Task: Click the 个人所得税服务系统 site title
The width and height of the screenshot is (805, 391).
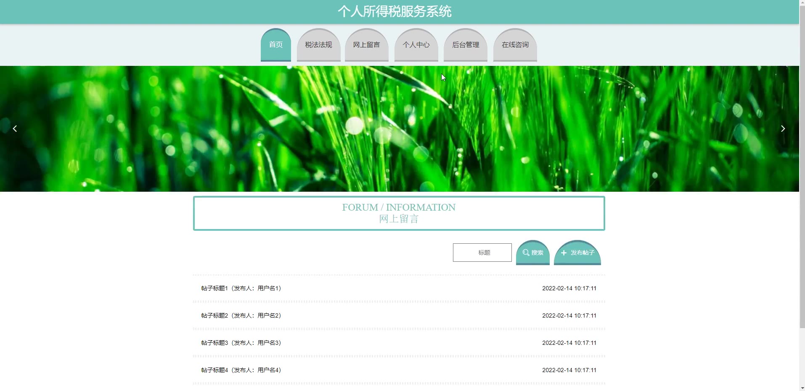Action: pyautogui.click(x=395, y=11)
